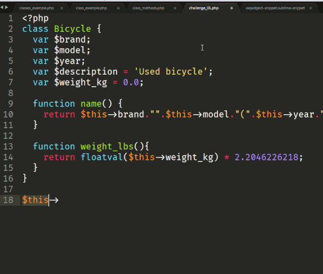Click line number 1 in the gutter
Viewport: 323px width, 274px height.
[x=11, y=19]
